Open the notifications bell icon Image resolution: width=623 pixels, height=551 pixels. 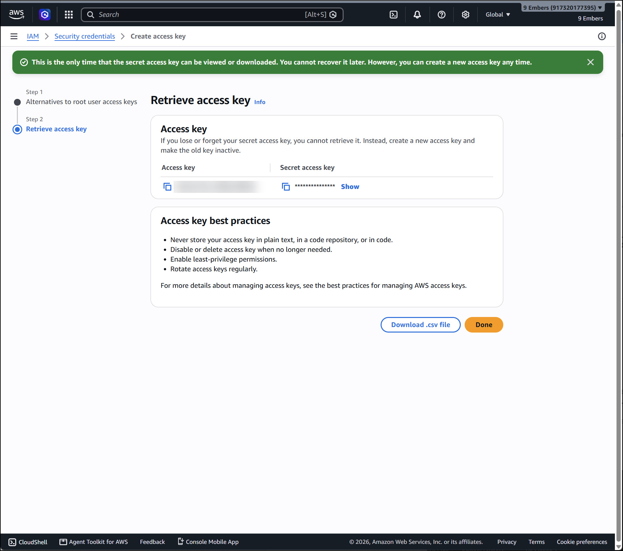pyautogui.click(x=417, y=15)
